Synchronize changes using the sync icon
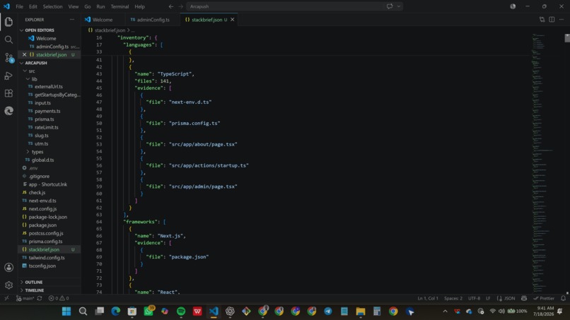Screen dimensions: 570x320 click(x=40, y=298)
